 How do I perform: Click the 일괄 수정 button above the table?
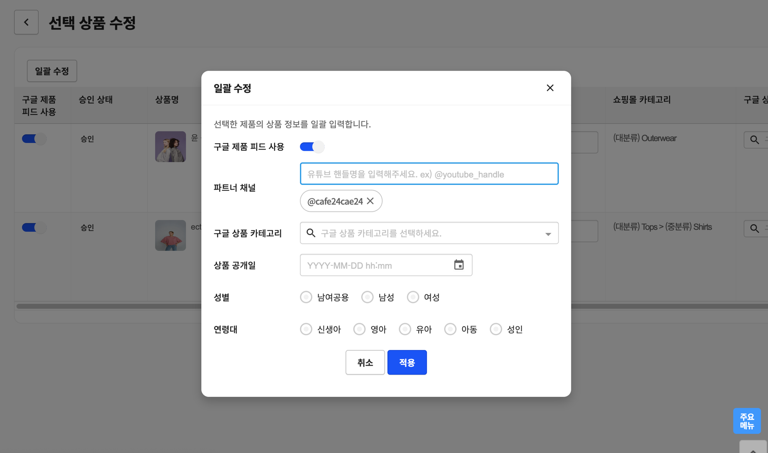(x=52, y=71)
